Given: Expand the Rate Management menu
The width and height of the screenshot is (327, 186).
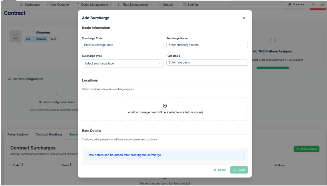Looking at the screenshot, I should [x=135, y=5].
